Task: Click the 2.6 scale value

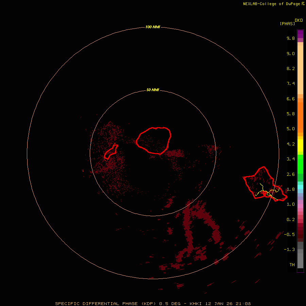Action: (291, 174)
